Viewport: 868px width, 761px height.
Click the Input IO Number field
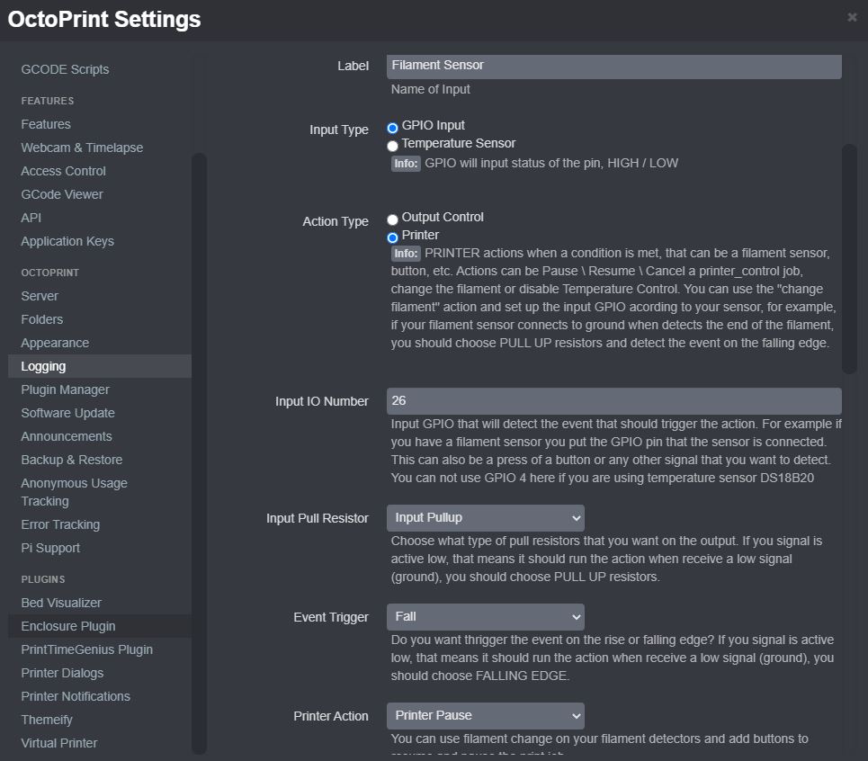[x=614, y=401]
